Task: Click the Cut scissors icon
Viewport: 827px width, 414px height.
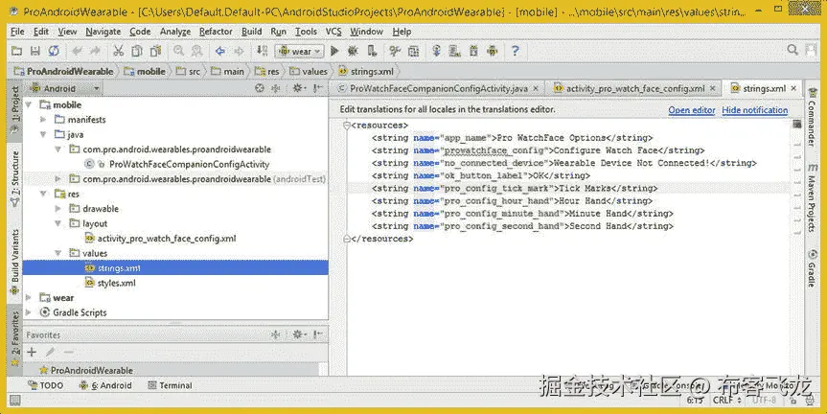Action: (119, 51)
